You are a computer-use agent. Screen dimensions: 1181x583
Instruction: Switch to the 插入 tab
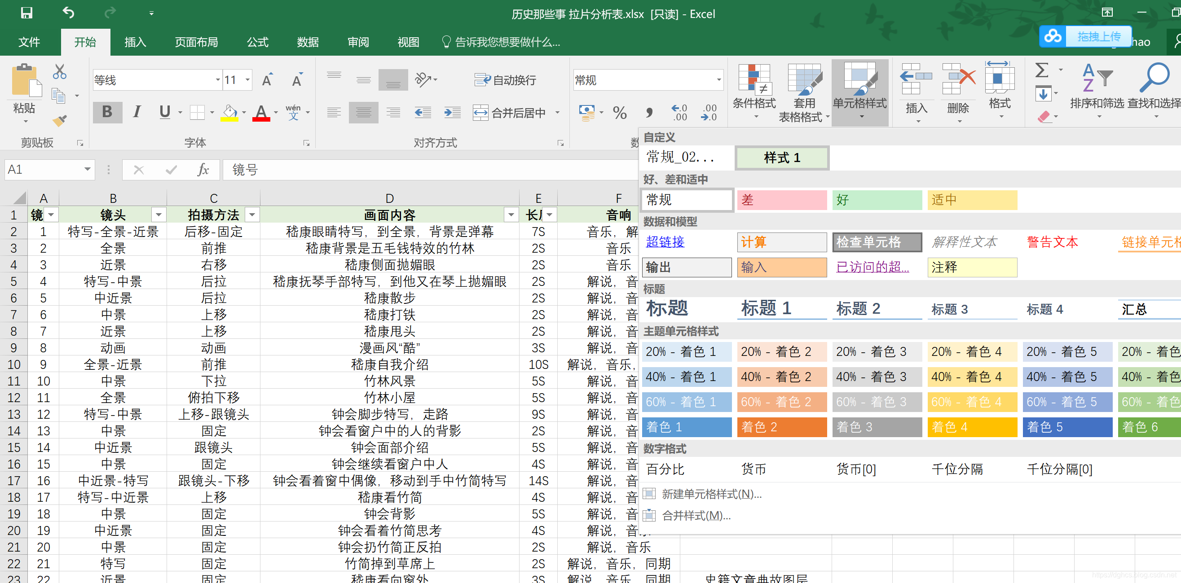pos(135,42)
